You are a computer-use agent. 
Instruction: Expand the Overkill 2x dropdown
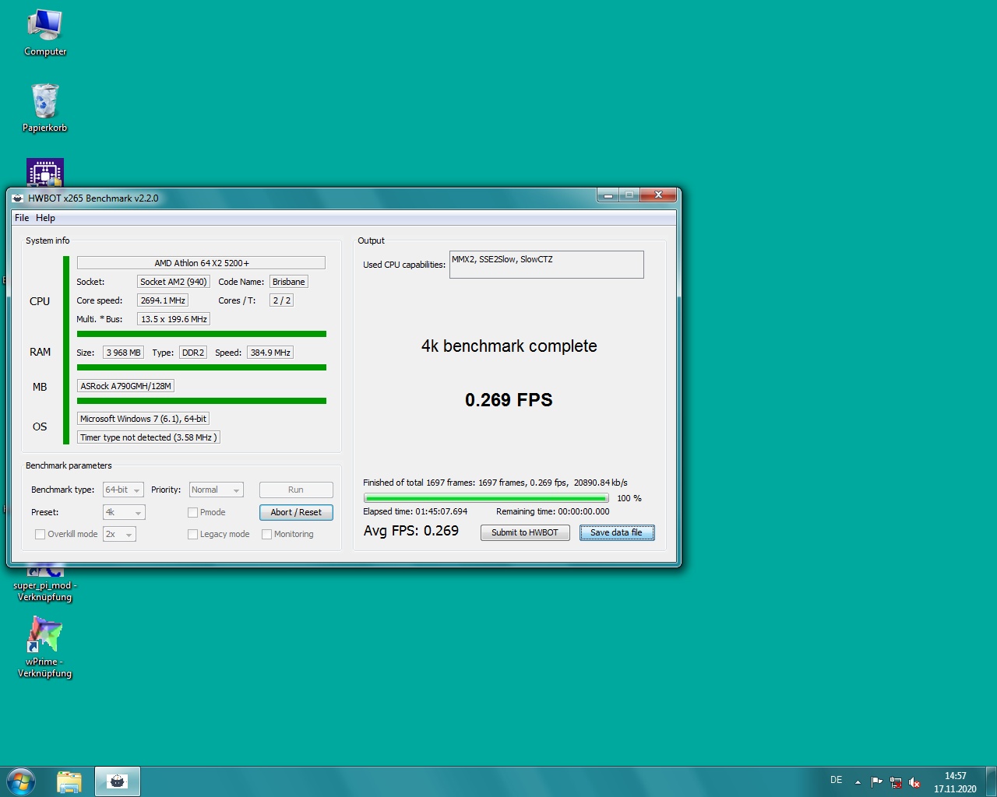(119, 534)
